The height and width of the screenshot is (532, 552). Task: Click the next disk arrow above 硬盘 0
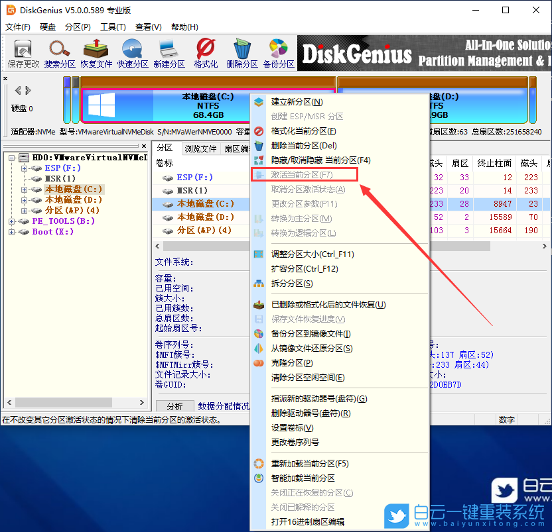click(x=28, y=91)
